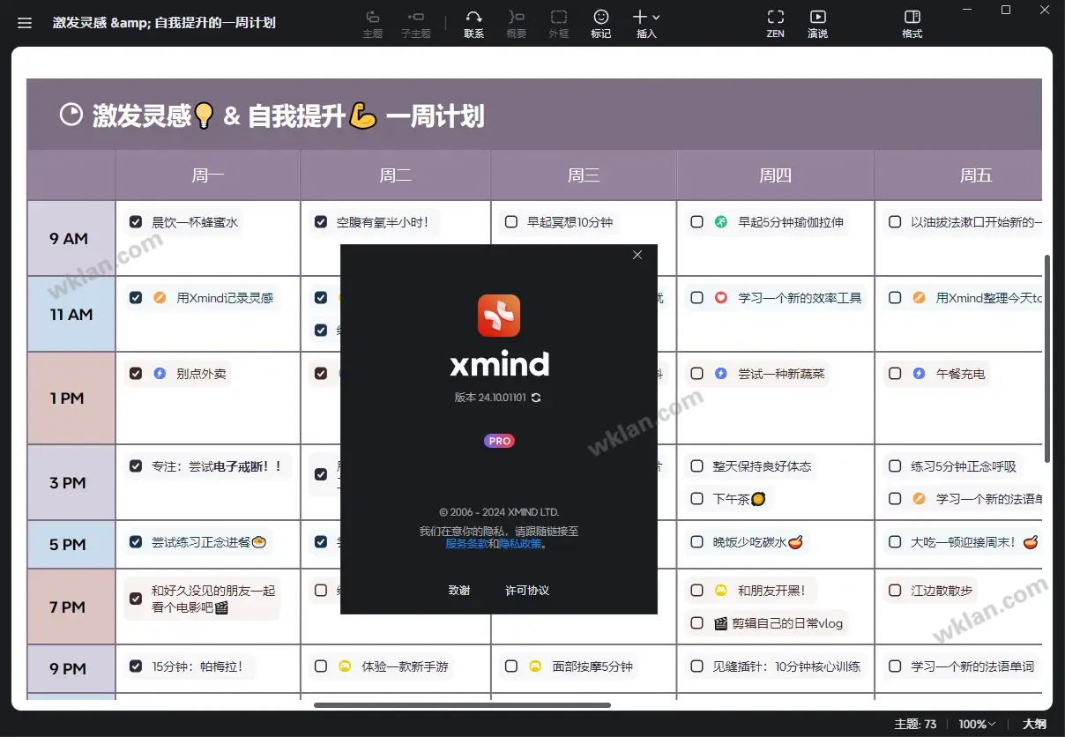Open the 100% zoom dropdown
The height and width of the screenshot is (737, 1065).
(x=977, y=724)
